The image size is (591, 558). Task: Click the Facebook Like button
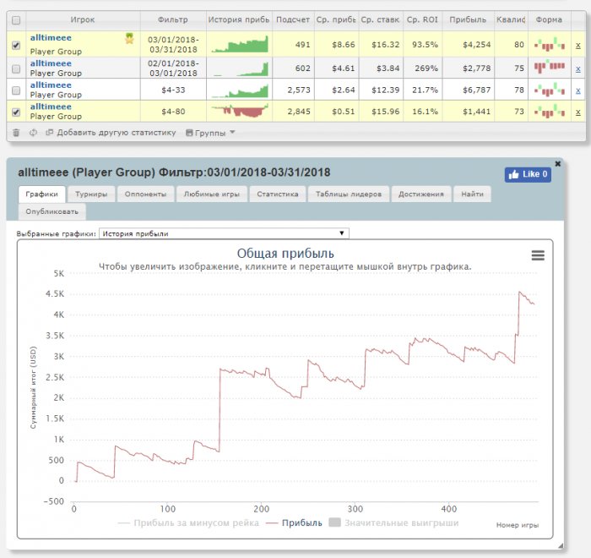(x=528, y=174)
